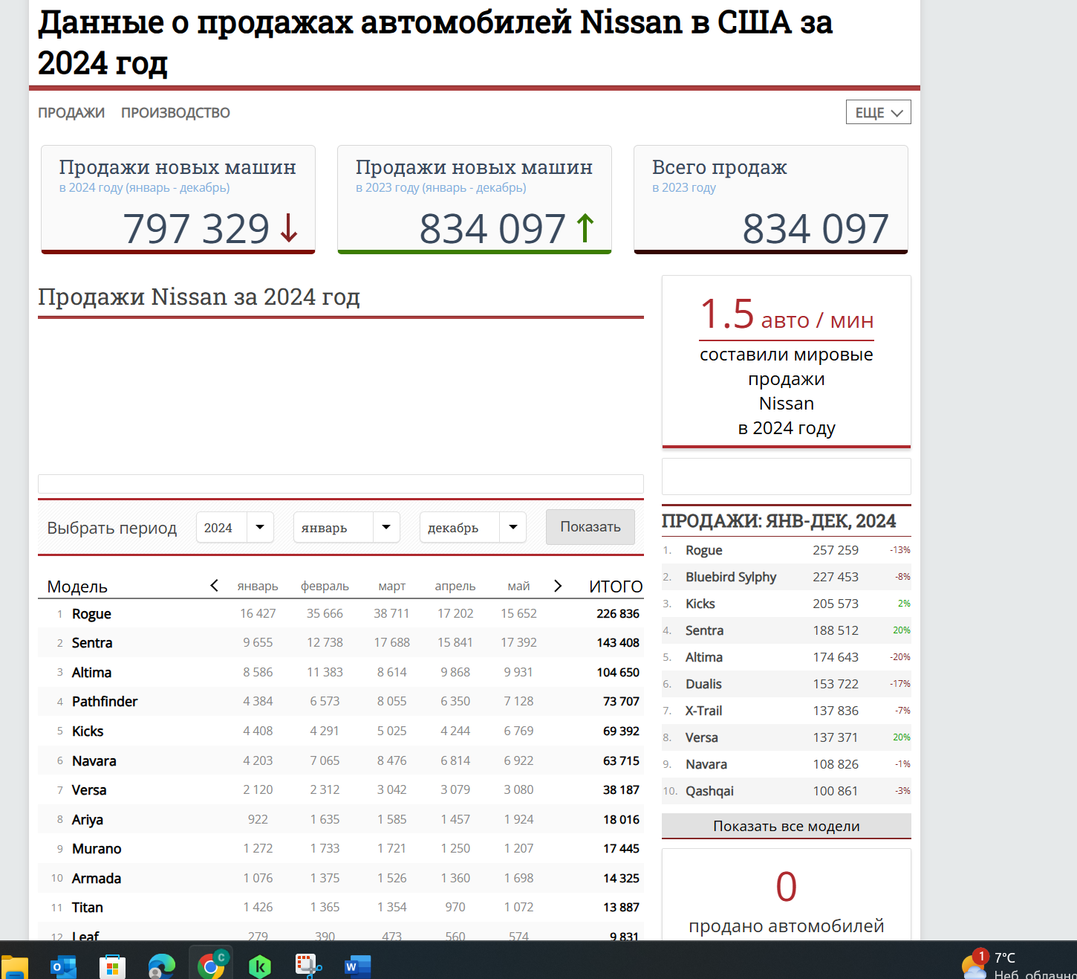Open the ЕЩЕ menu dropdown
This screenshot has height=979, width=1077.
coord(878,112)
